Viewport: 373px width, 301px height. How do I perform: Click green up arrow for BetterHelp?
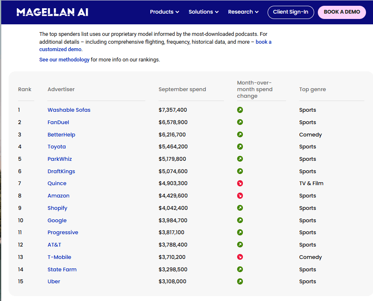point(240,134)
